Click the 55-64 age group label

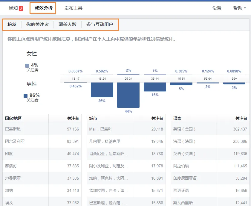(x=208, y=79)
